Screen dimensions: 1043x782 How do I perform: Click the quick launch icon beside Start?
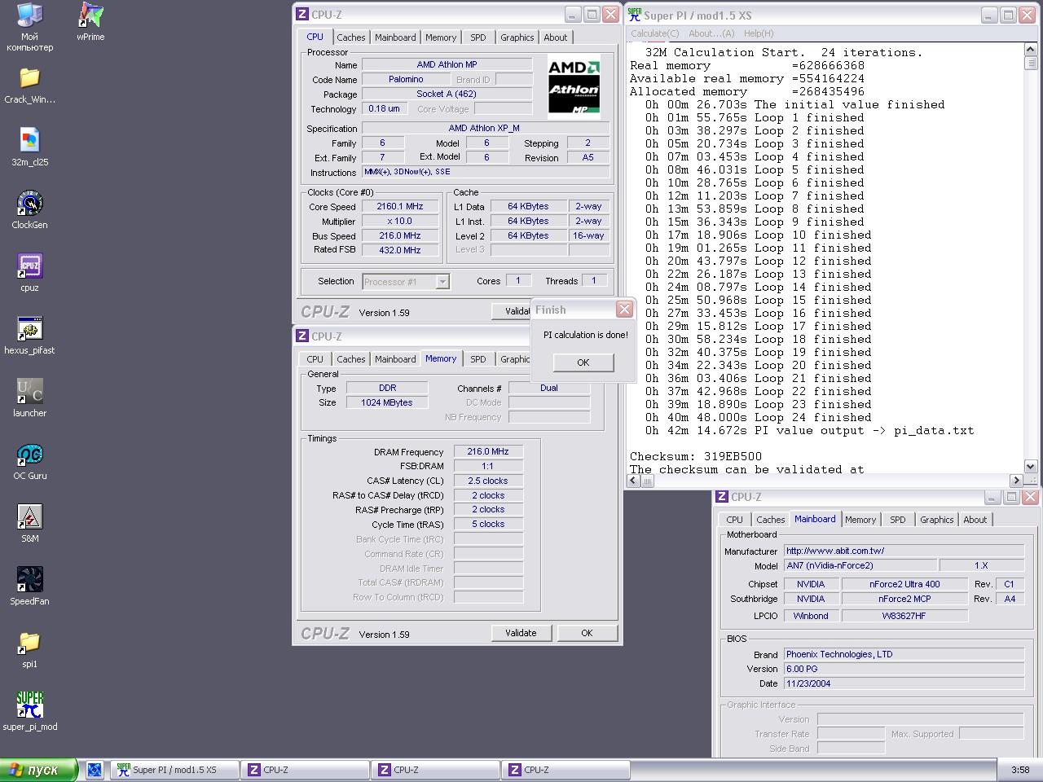click(x=95, y=770)
